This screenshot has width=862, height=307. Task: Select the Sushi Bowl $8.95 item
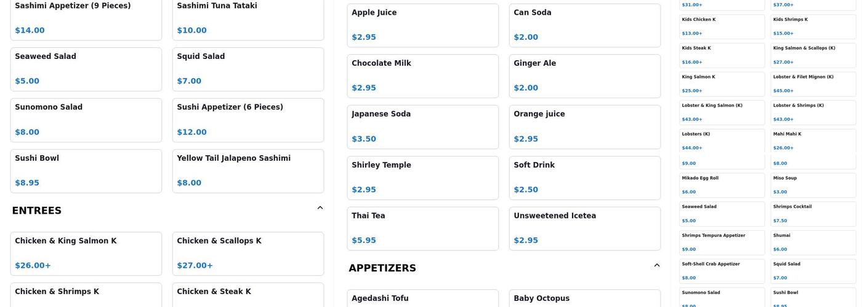click(x=86, y=171)
